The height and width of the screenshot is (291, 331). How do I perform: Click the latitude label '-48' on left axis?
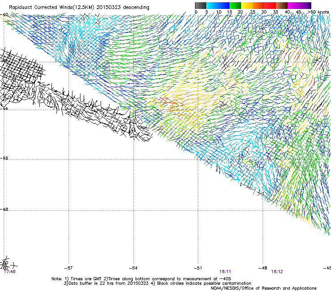tap(4, 209)
